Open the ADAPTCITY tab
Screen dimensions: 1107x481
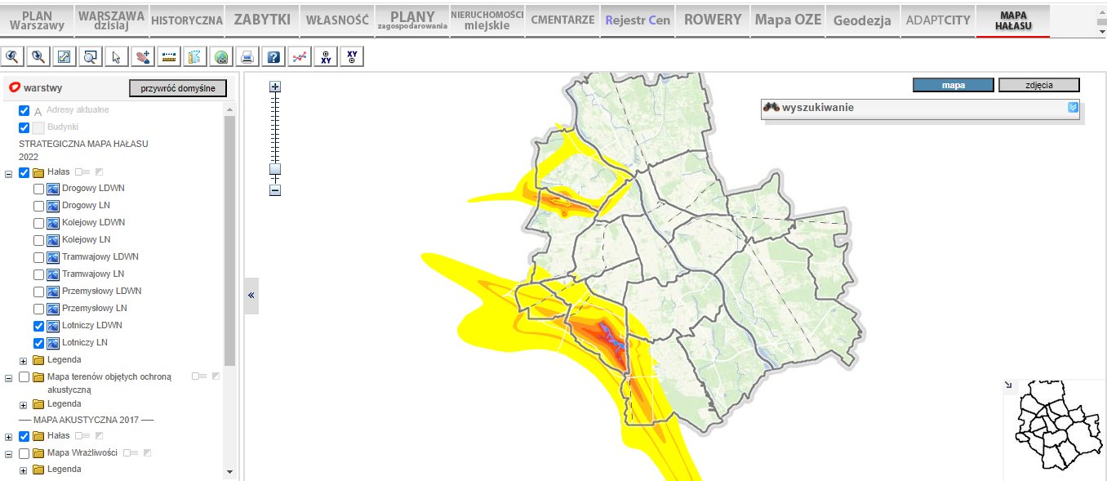[937, 20]
